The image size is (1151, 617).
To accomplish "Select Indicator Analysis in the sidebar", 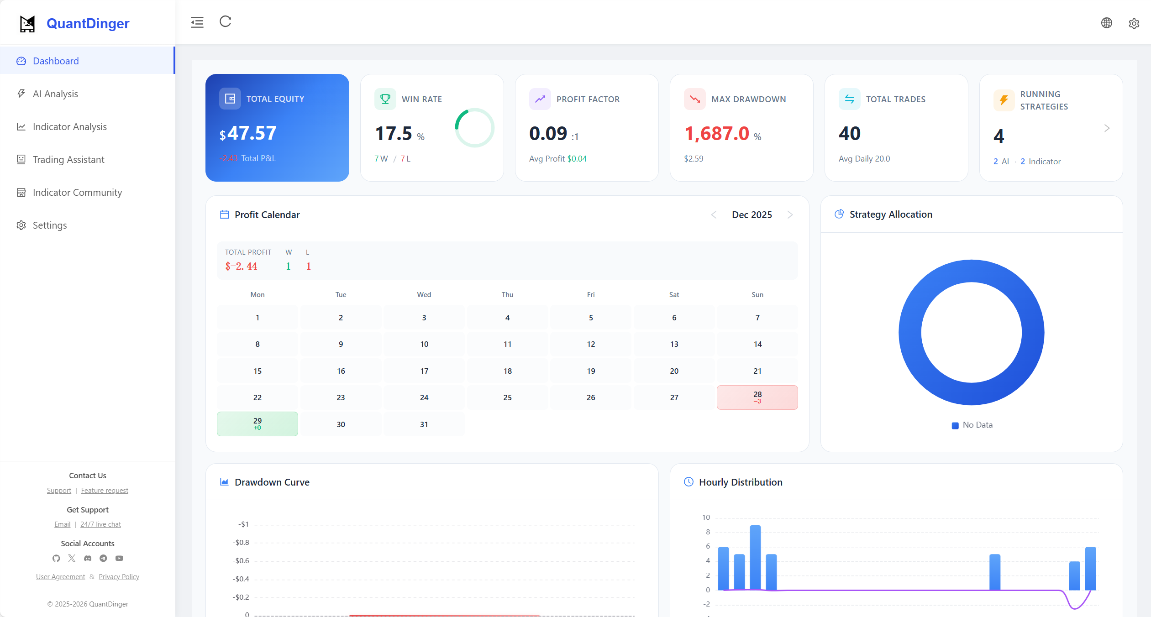I will [69, 126].
